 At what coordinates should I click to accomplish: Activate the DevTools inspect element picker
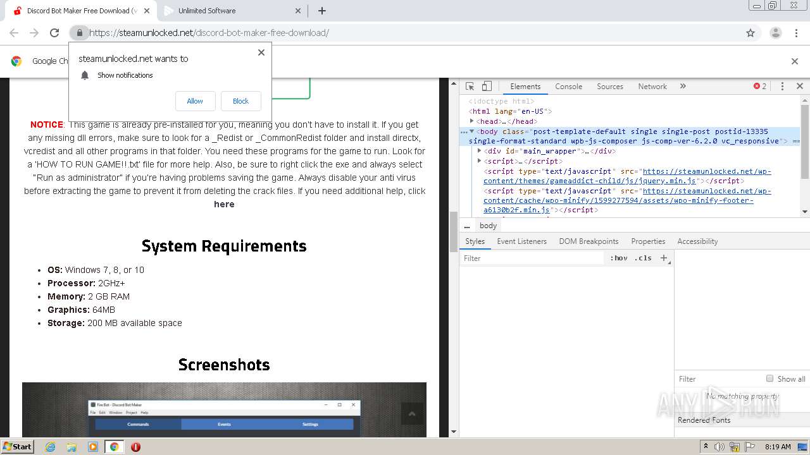(x=470, y=87)
